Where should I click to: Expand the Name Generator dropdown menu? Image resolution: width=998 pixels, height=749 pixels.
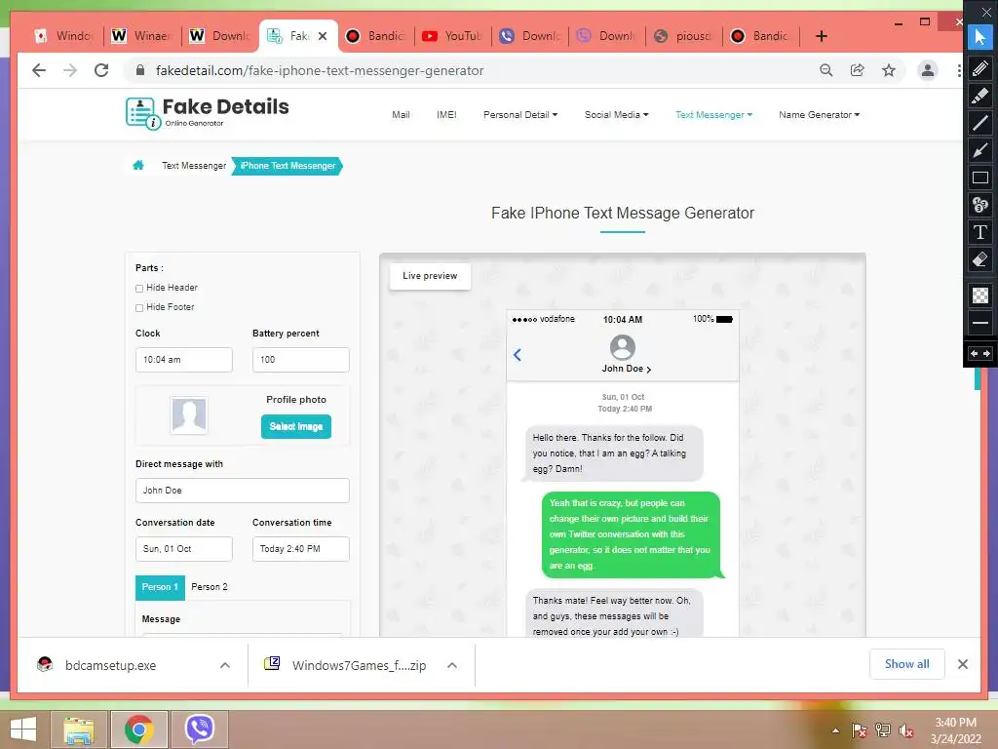point(819,115)
